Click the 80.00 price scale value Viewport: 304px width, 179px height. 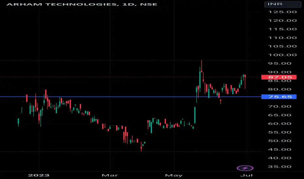point(280,89)
